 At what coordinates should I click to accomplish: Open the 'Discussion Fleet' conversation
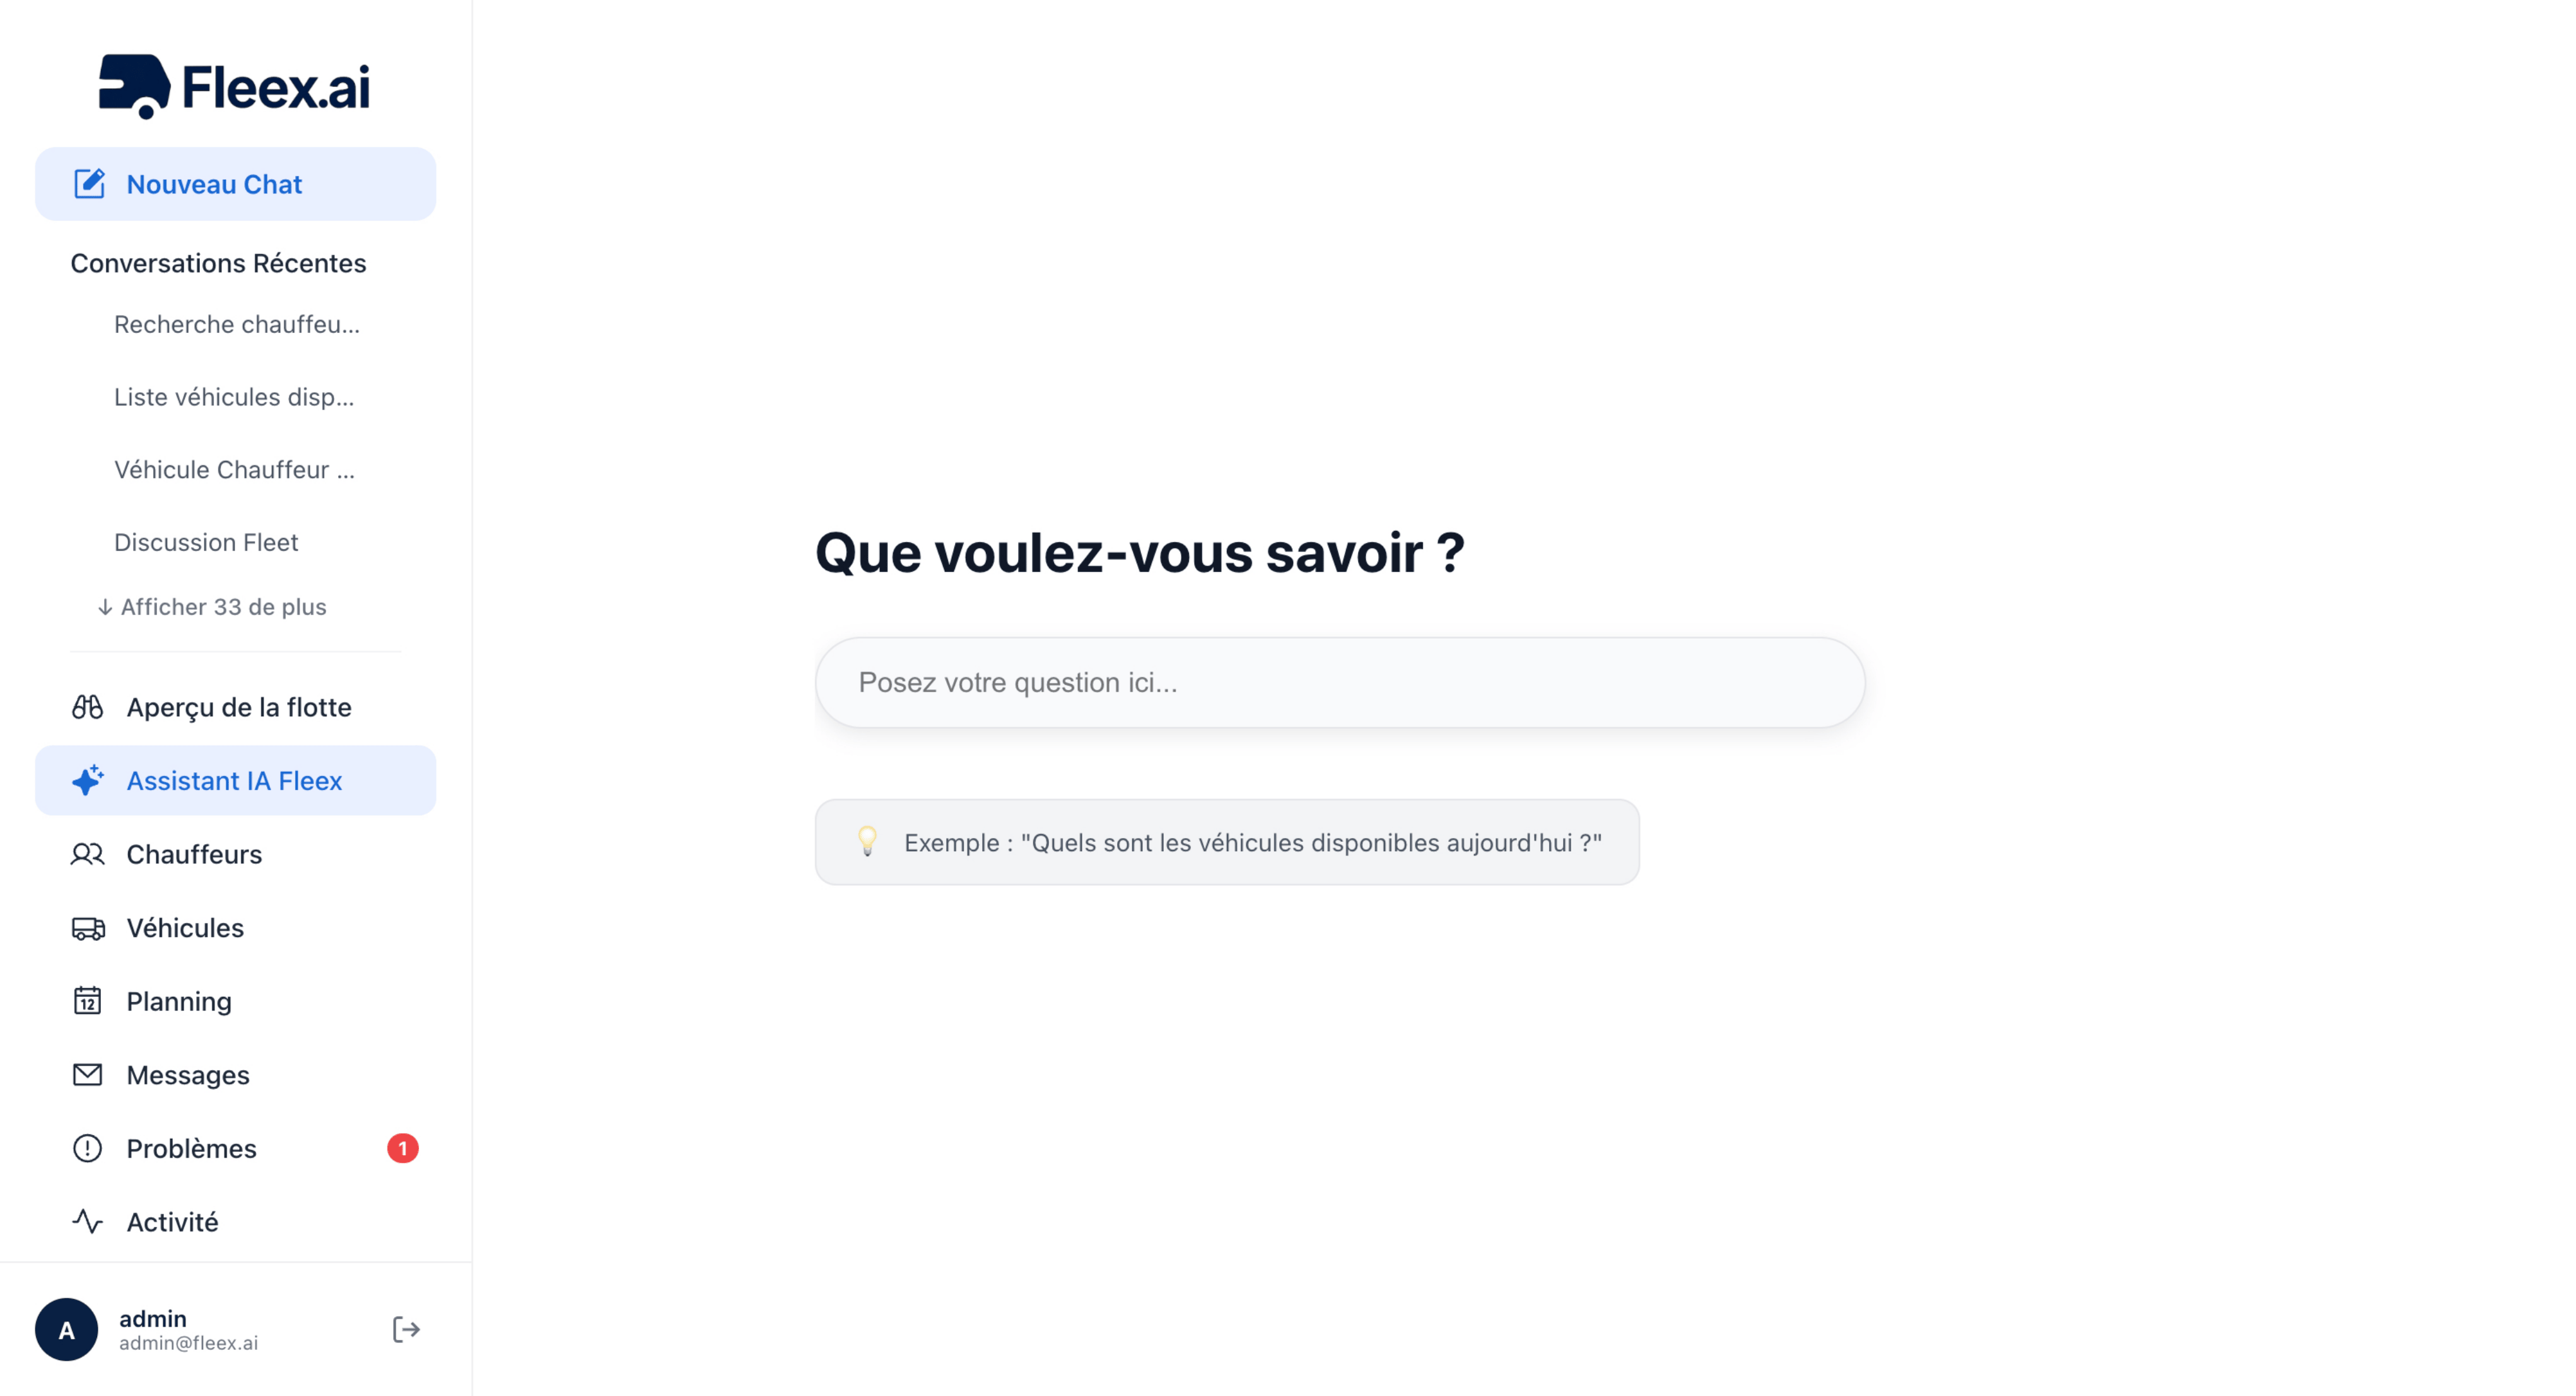pos(206,542)
